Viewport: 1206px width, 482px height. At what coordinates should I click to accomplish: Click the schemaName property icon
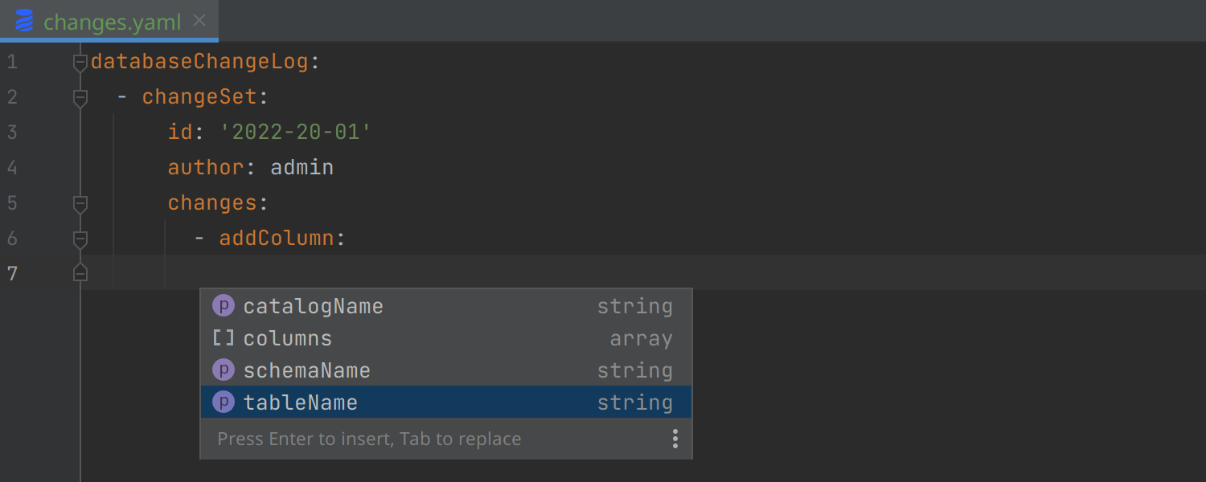pyautogui.click(x=223, y=370)
